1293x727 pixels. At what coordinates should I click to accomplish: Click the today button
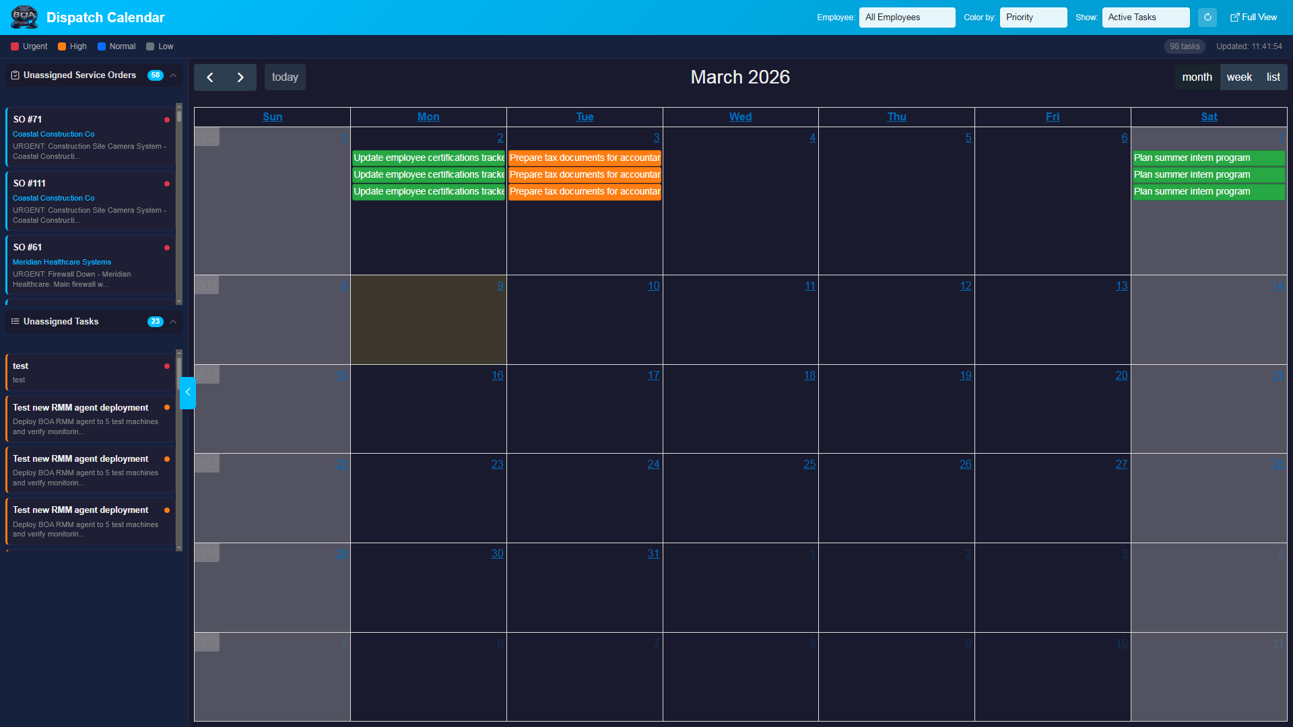pos(284,77)
